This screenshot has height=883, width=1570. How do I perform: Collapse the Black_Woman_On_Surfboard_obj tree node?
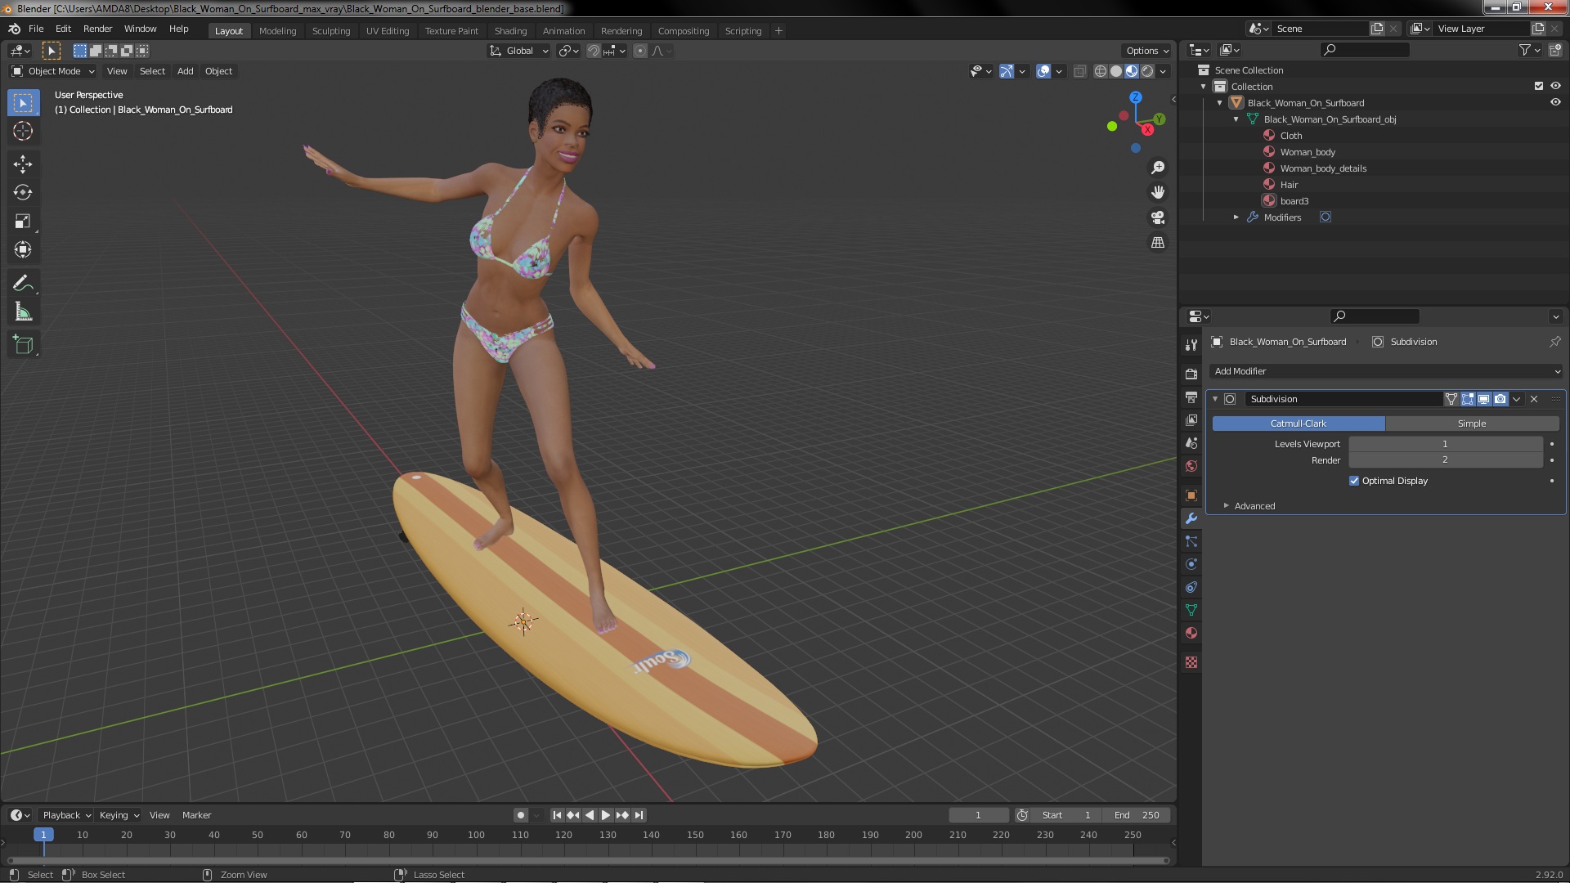pyautogui.click(x=1236, y=119)
